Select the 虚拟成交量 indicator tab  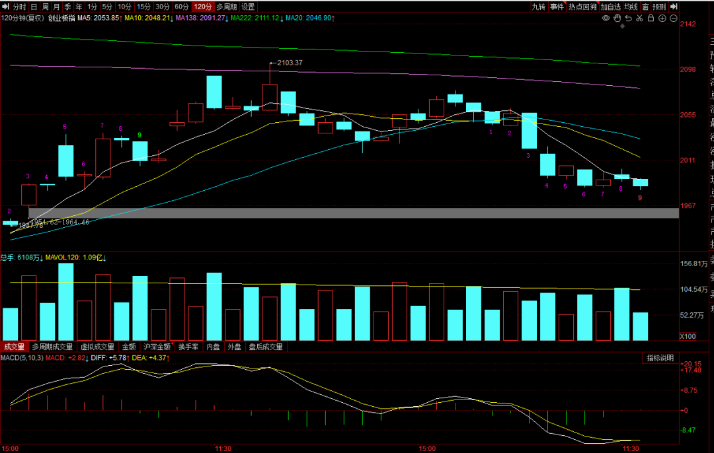[x=97, y=347]
